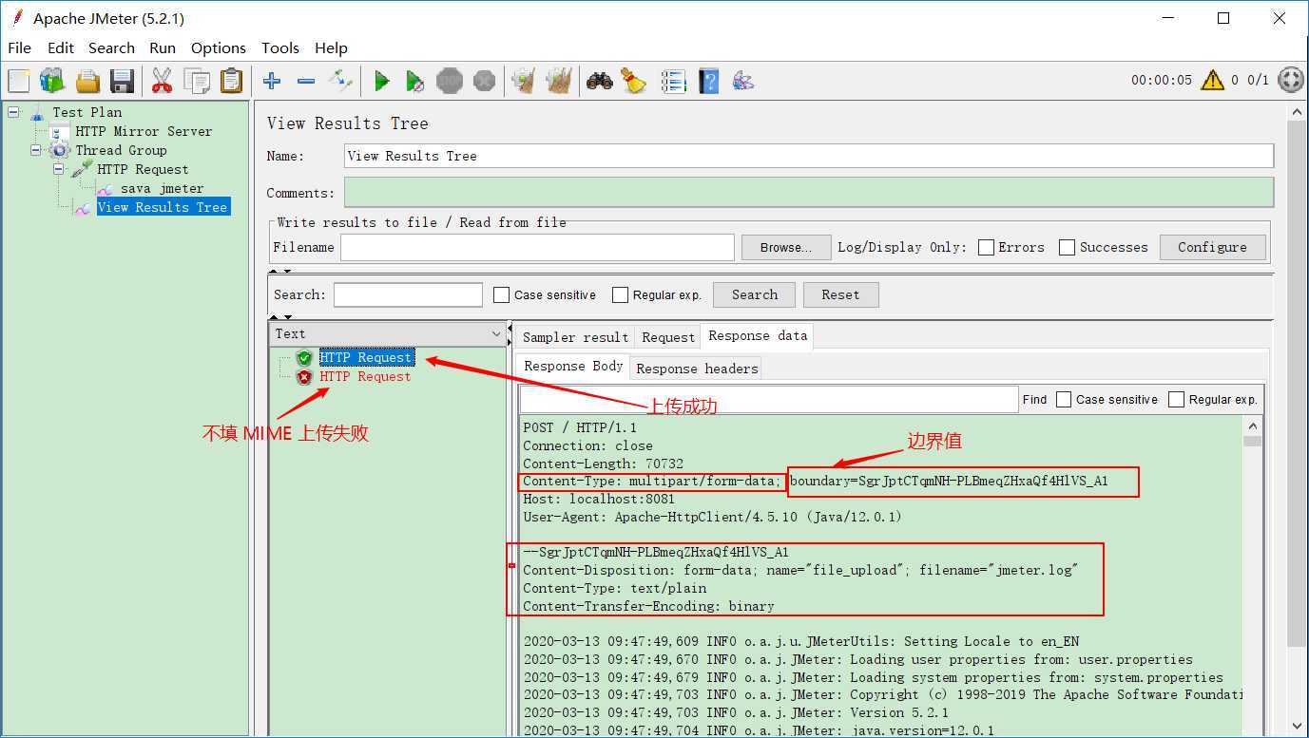
Task: Switch to the Request tab
Action: click(668, 337)
